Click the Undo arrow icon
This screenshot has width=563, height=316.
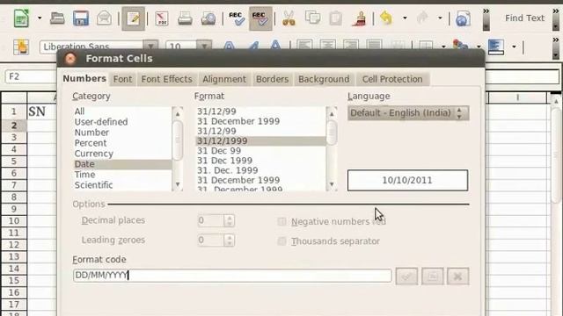(x=386, y=18)
